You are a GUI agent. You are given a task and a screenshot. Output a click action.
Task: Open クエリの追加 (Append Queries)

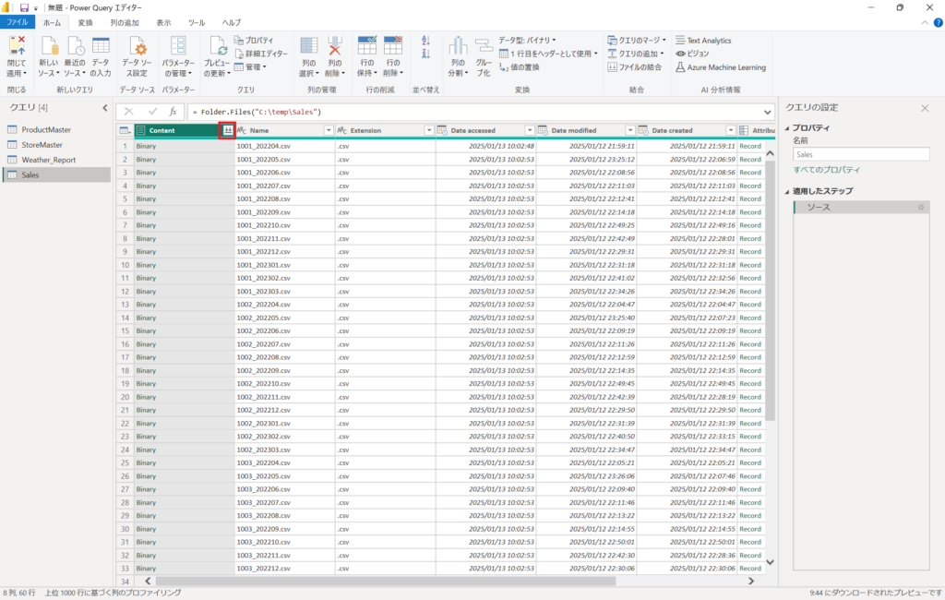pyautogui.click(x=635, y=54)
